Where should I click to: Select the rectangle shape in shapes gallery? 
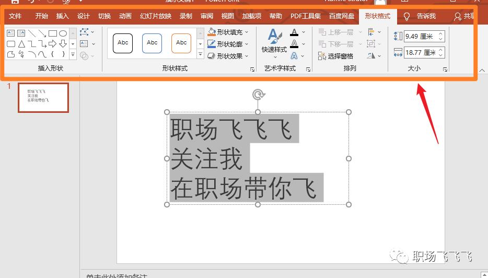tap(52, 33)
